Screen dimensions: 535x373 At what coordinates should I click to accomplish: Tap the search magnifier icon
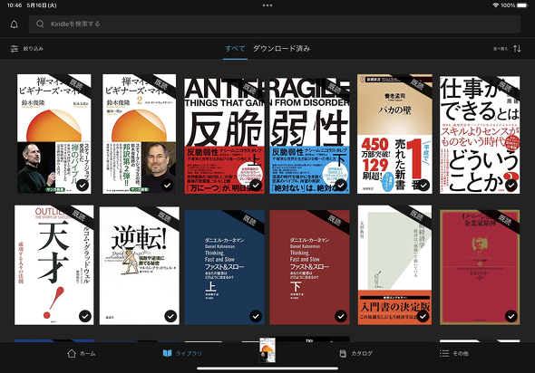pos(40,24)
